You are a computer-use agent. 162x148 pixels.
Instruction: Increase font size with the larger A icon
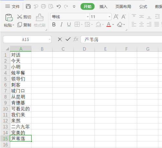(x=116, y=17)
